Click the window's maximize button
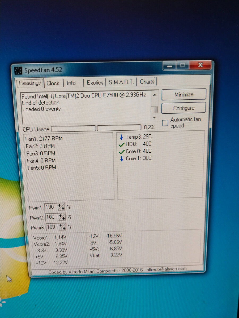 click(182, 65)
